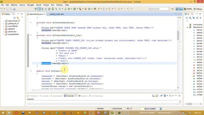Viewport: 204px width, 115px height.
Task: Click the Forward navigation arrow icon
Action: point(125,9)
